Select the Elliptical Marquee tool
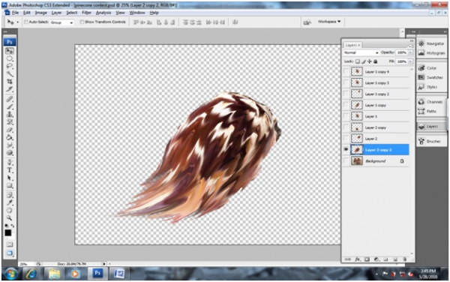450x282 pixels. tap(10, 58)
